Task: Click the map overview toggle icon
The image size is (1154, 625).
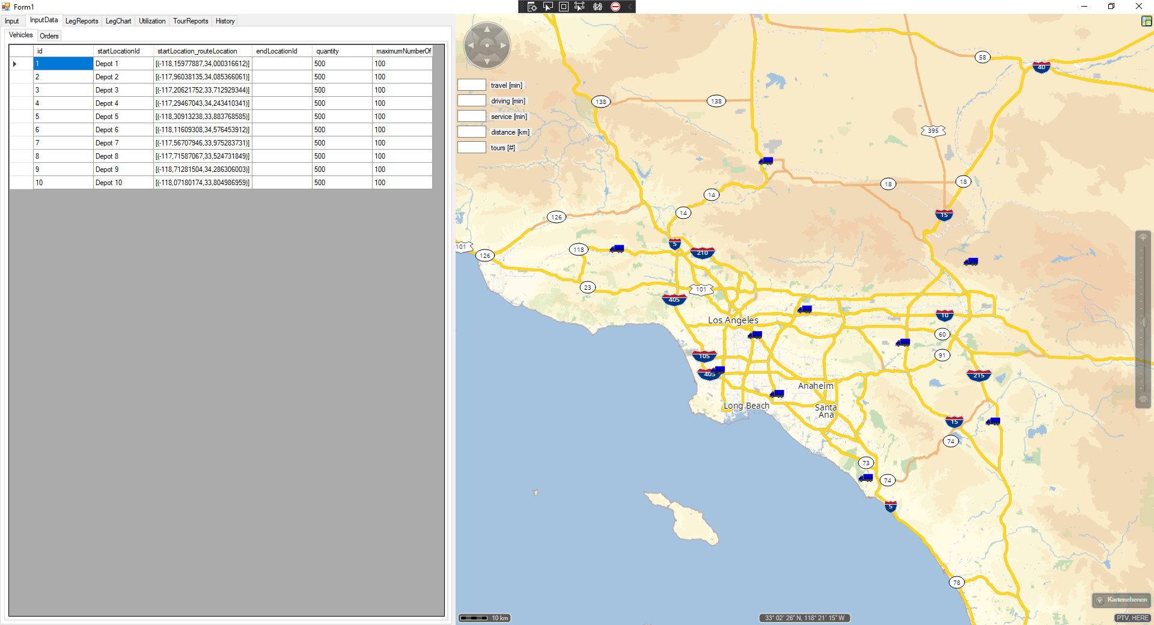Action: tap(1146, 21)
